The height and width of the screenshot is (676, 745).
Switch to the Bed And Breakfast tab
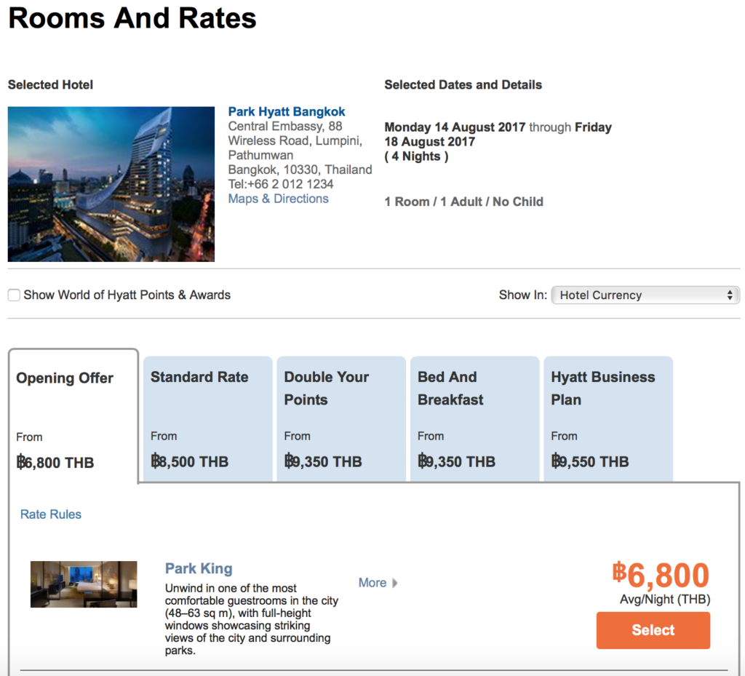(x=474, y=415)
